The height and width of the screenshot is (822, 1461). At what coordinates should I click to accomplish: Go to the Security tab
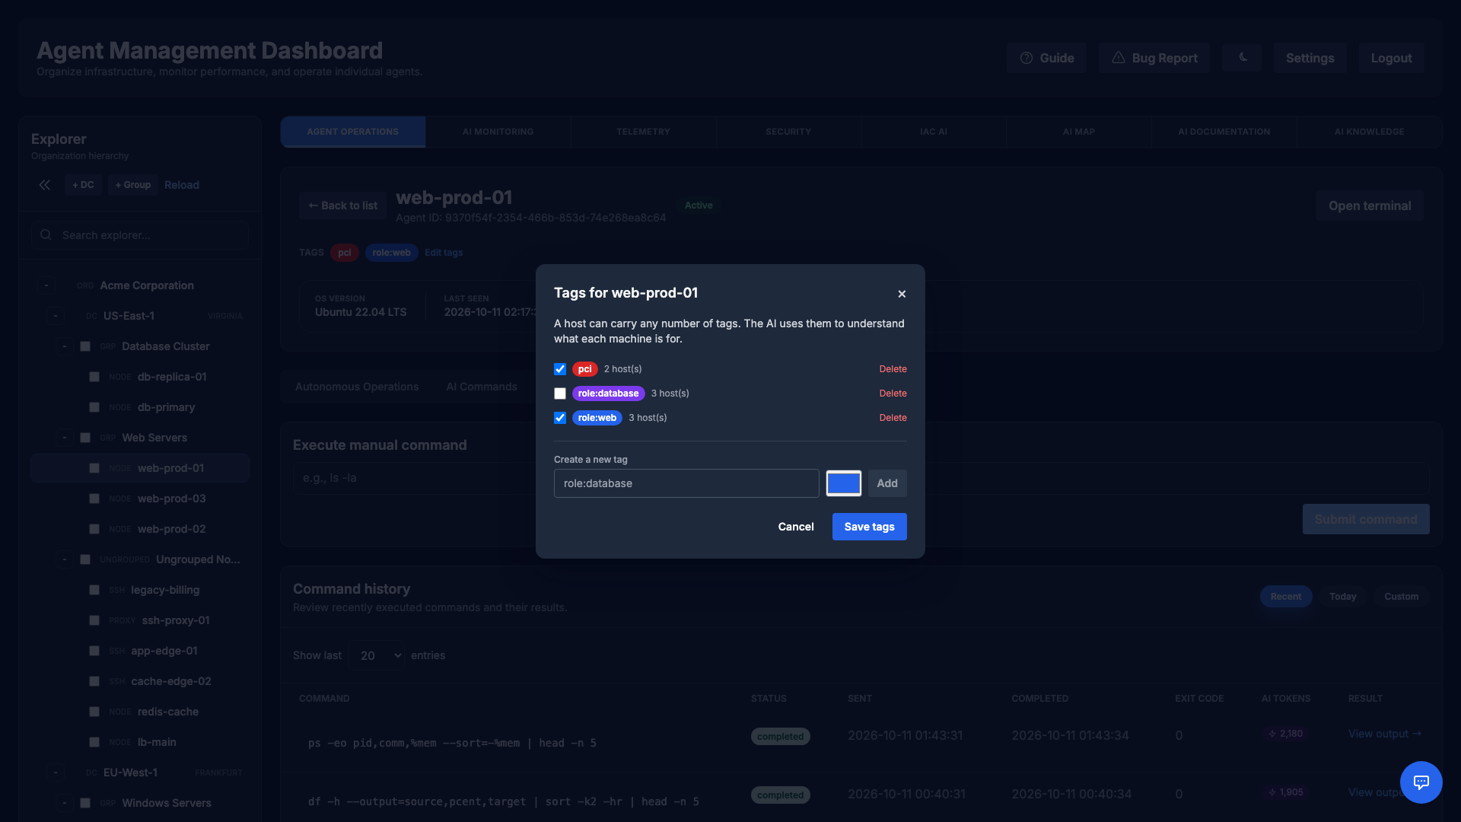coord(788,132)
